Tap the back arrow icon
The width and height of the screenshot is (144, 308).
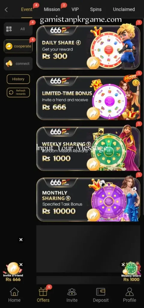point(6,9)
